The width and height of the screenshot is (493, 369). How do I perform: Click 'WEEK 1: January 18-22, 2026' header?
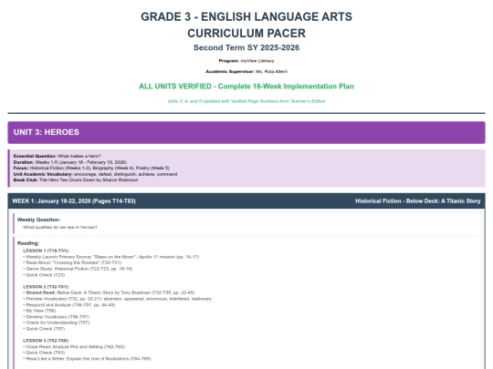(74, 201)
